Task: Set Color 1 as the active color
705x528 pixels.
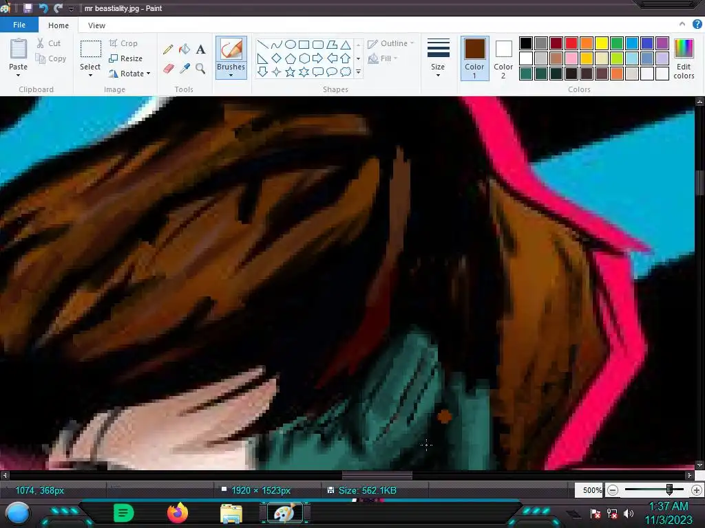Action: (474, 58)
